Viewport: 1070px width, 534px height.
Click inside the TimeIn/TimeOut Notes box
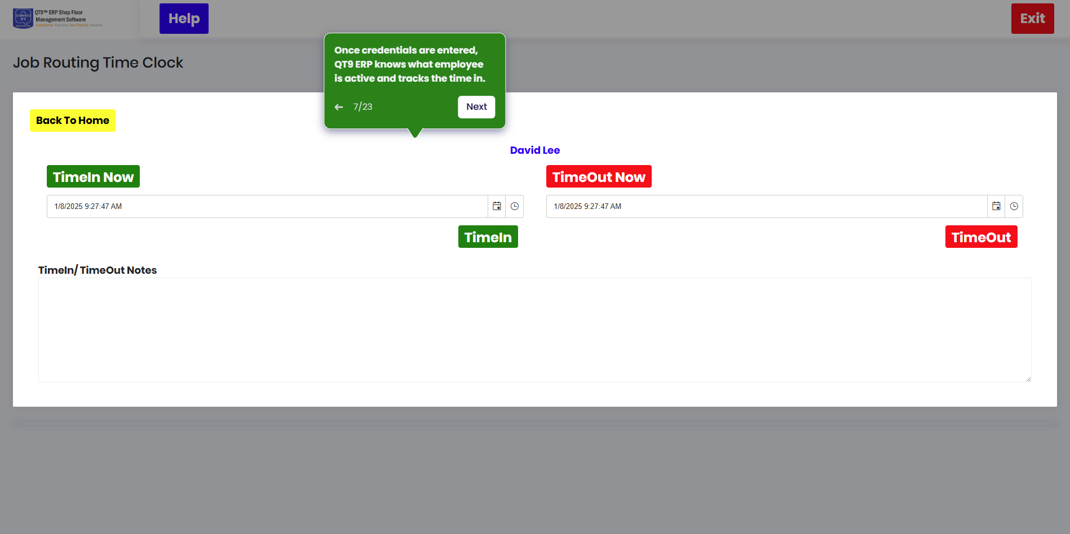tap(534, 330)
